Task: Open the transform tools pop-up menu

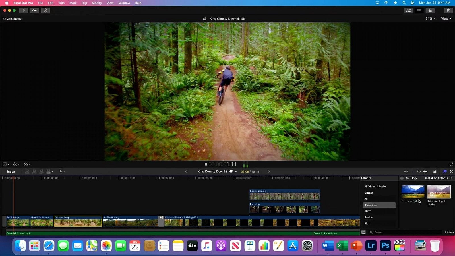Action: coord(6,164)
